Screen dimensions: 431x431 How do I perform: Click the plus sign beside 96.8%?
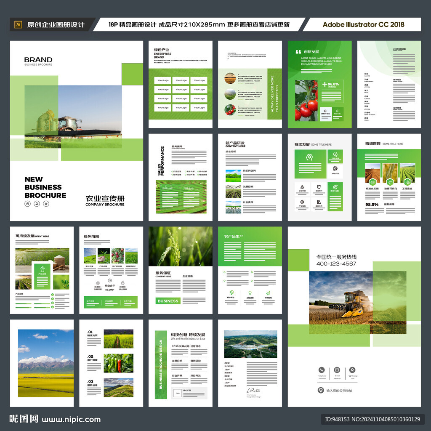point(325,84)
